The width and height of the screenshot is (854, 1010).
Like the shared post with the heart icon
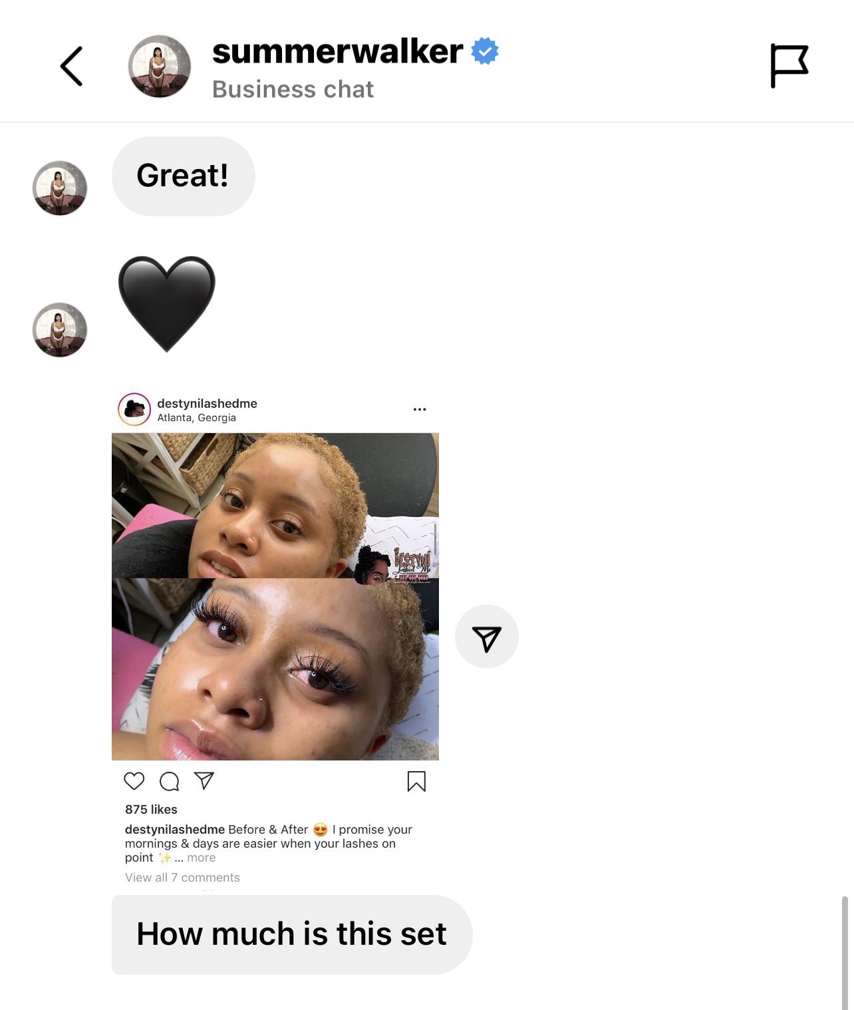click(x=134, y=781)
